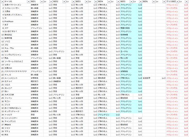
Task: Select the イグニッション cell in PinkMoon row
Action: pos(173,22)
